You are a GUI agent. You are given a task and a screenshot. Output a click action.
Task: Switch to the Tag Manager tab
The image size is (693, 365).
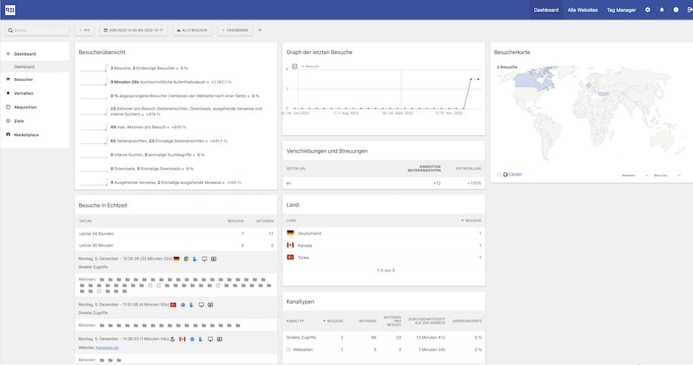click(621, 10)
